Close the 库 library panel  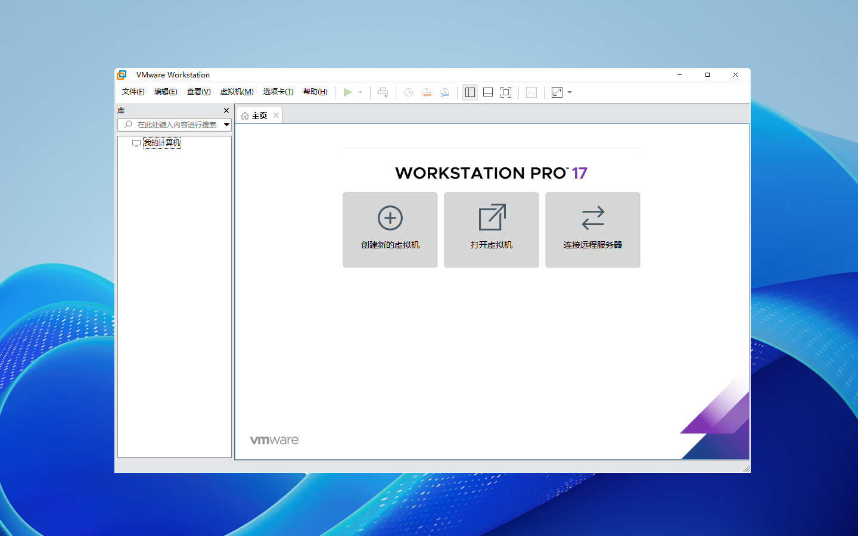(226, 111)
